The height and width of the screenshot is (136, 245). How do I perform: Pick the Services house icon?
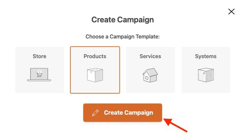point(150,75)
